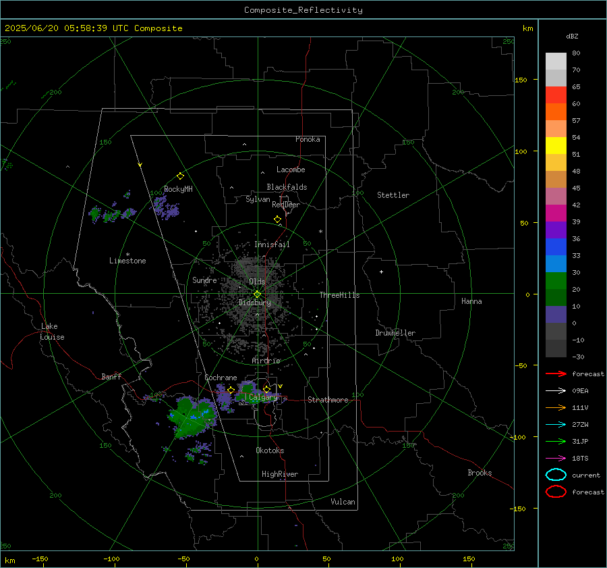Click the cyan 27ZW arrow icon
Viewport: 607px width, 568px height.
pos(556,424)
